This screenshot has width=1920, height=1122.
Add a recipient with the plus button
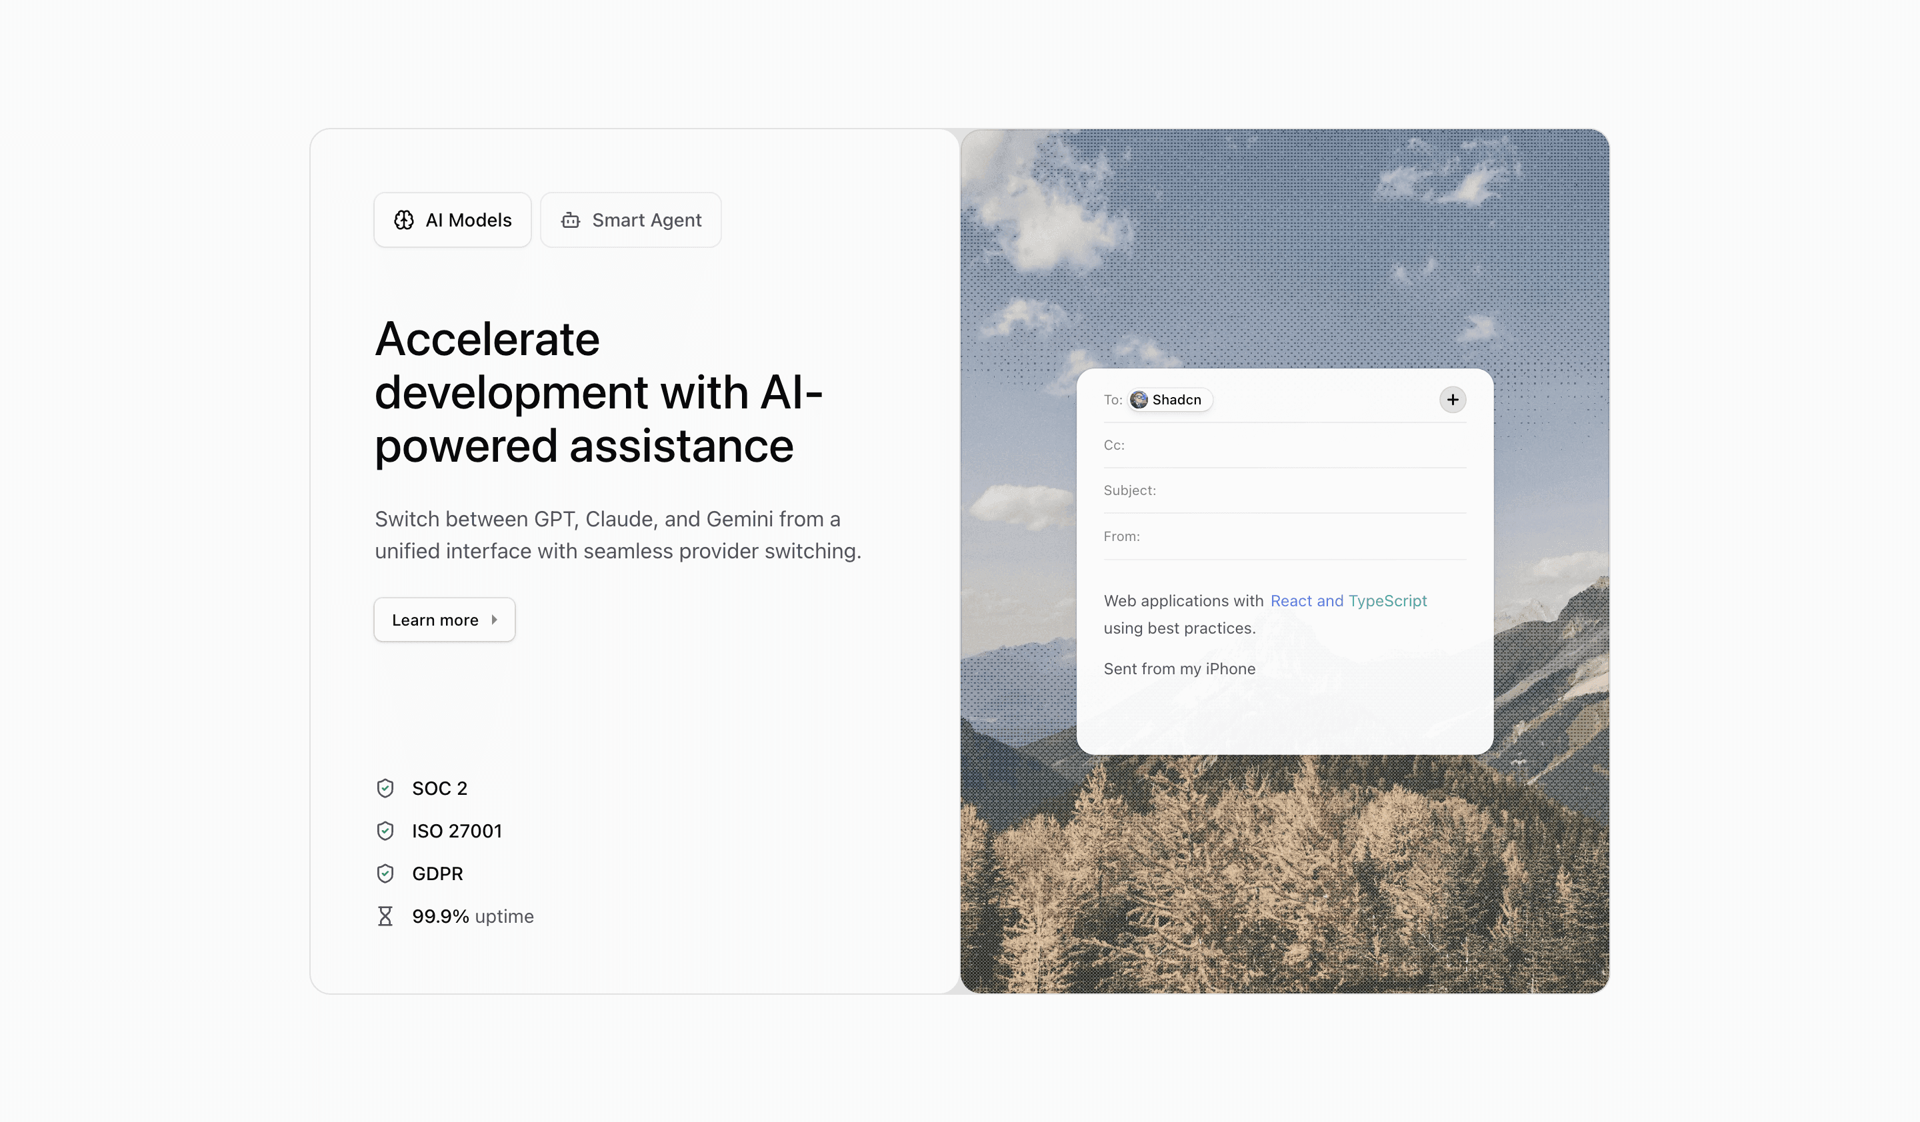(1452, 400)
